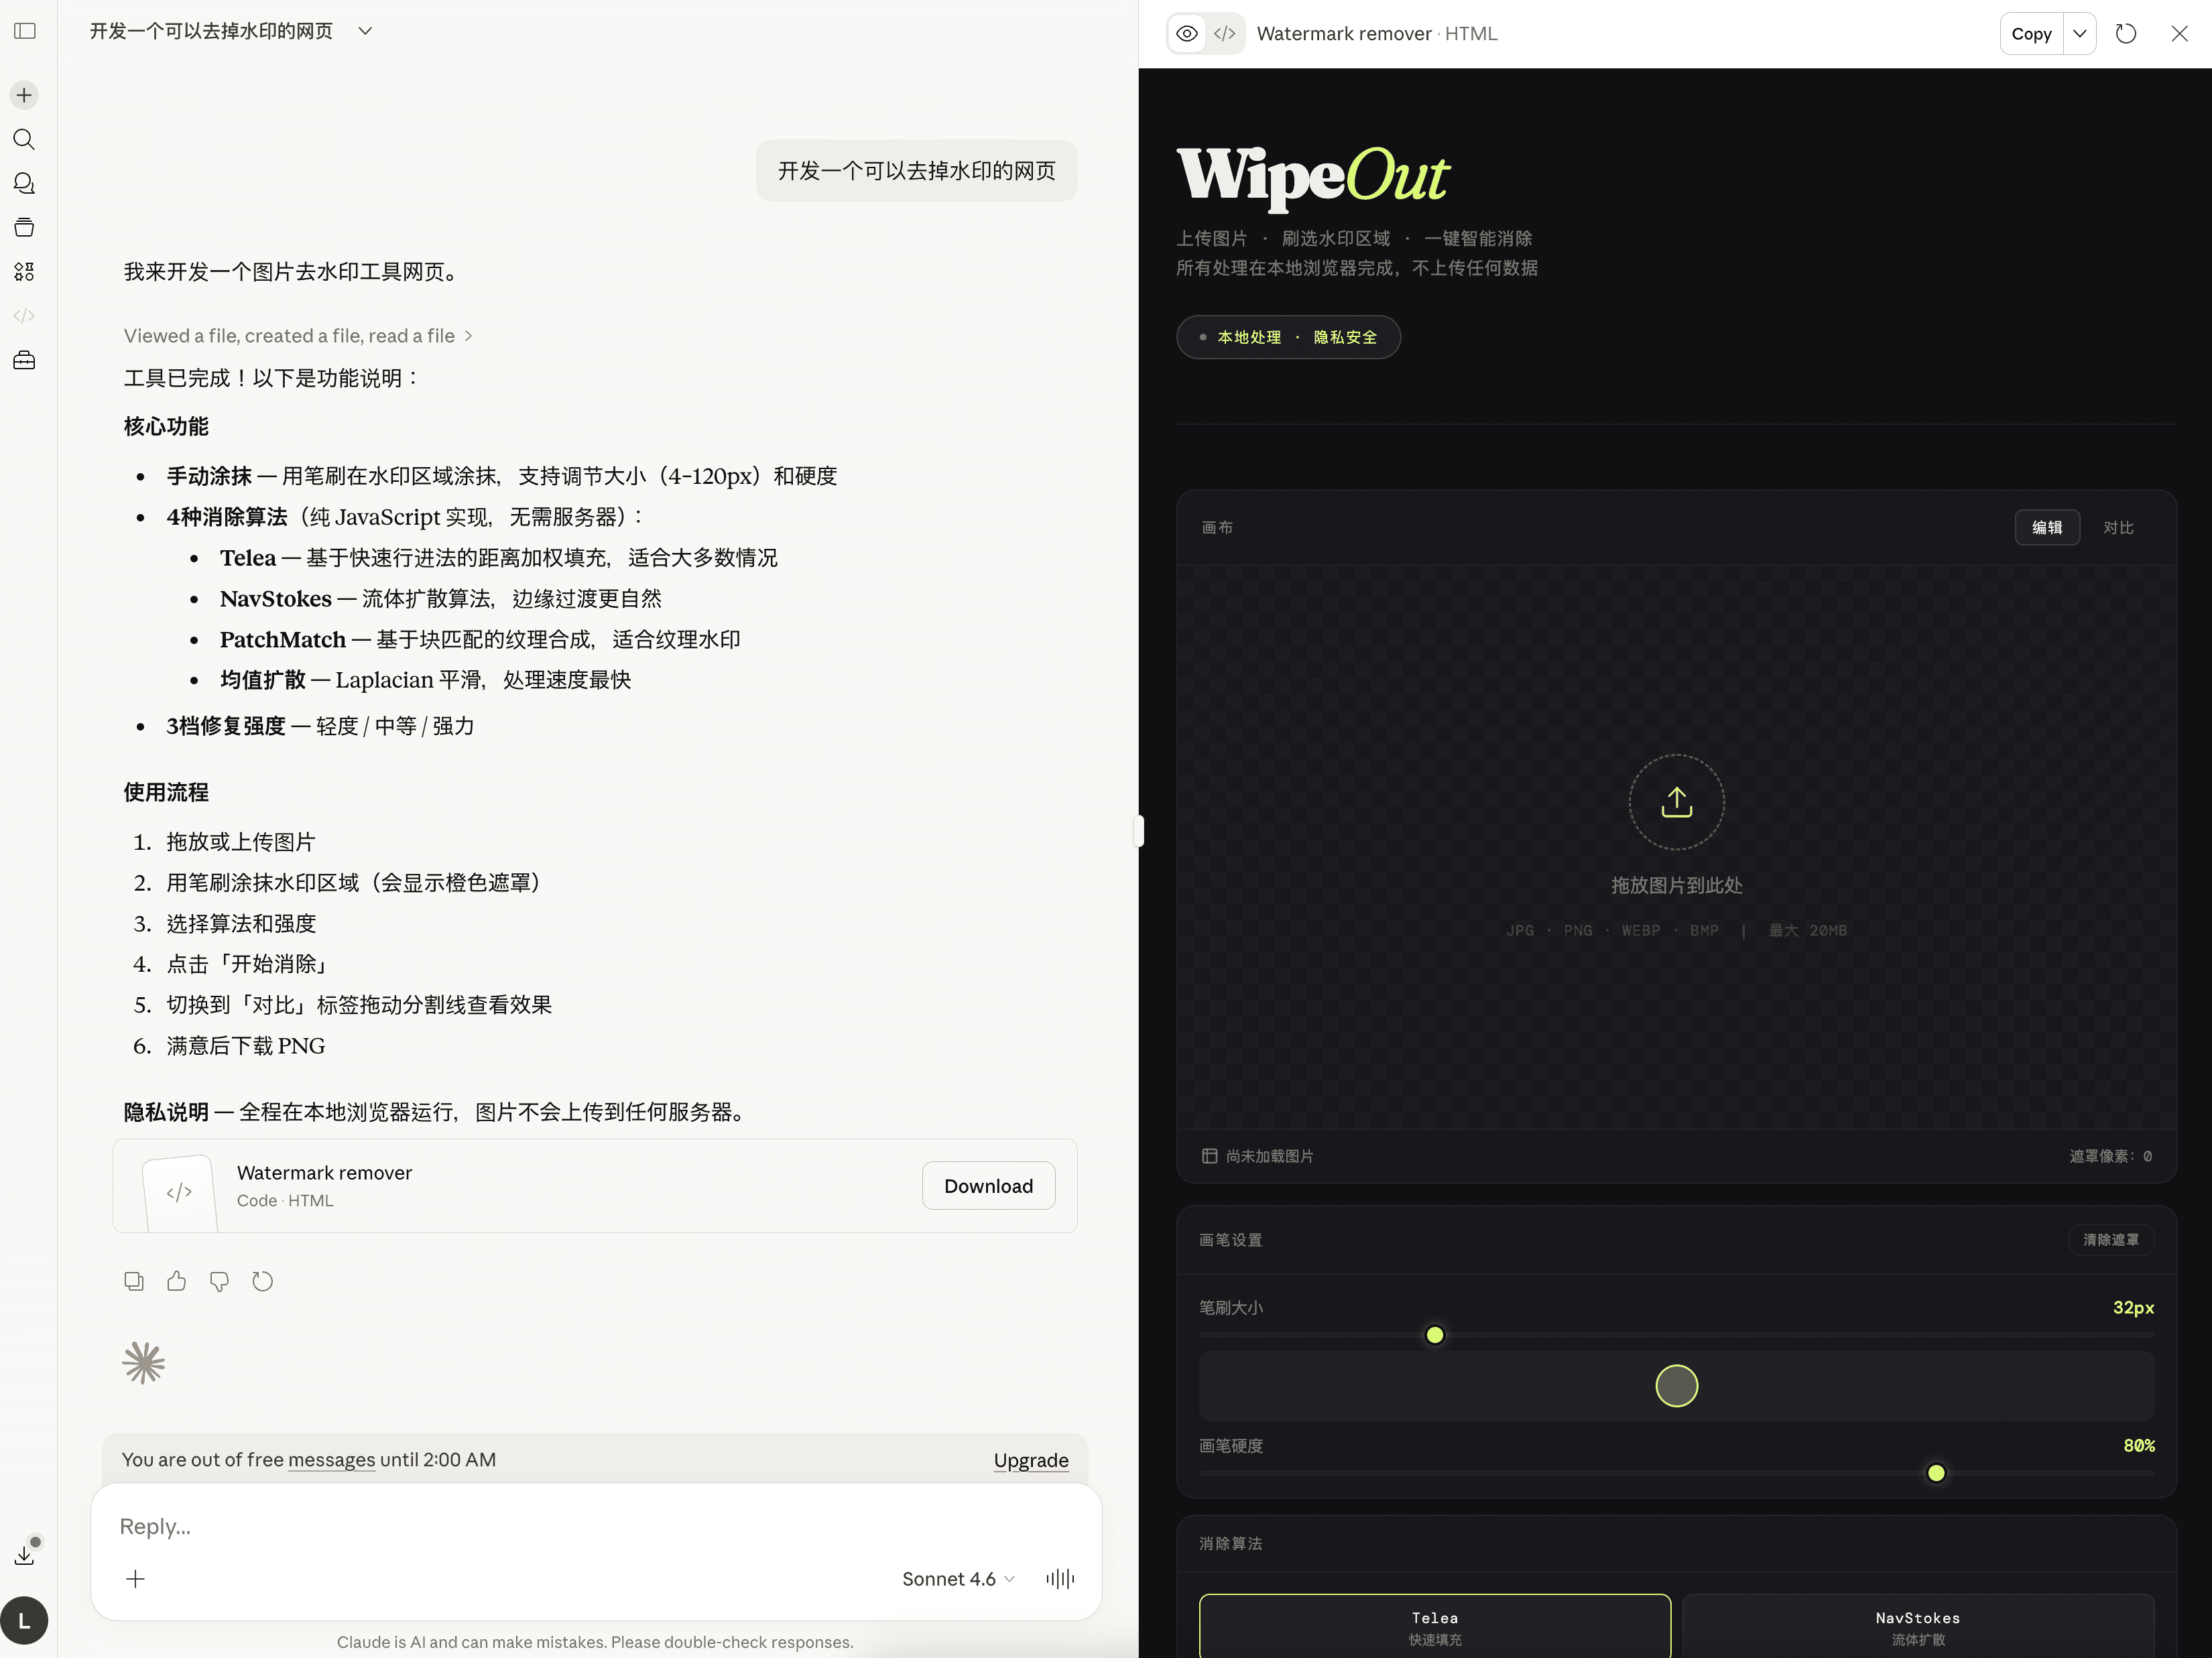Copy response using the copy icon
2212x1658 pixels.
coord(133,1281)
